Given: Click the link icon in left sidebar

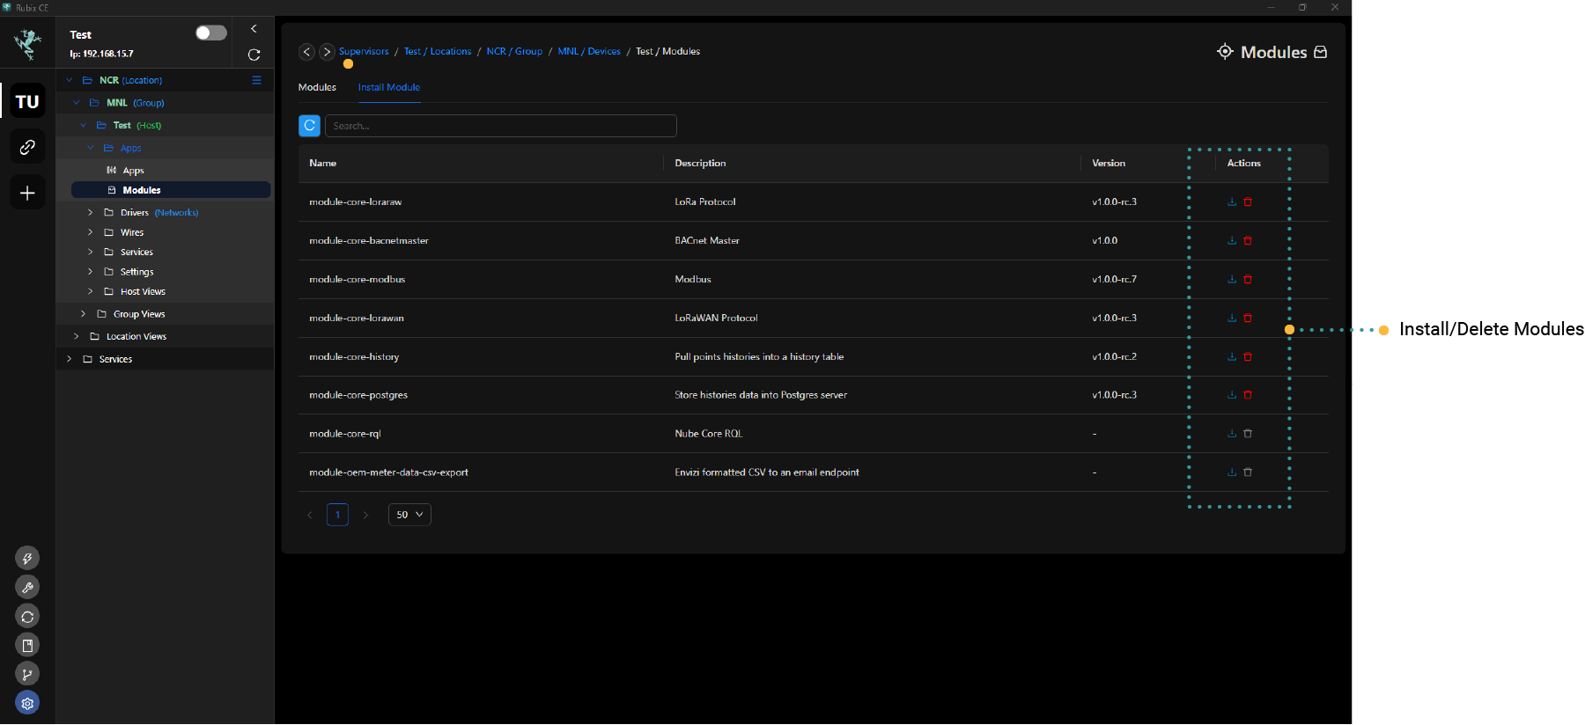Looking at the screenshot, I should click(x=27, y=147).
